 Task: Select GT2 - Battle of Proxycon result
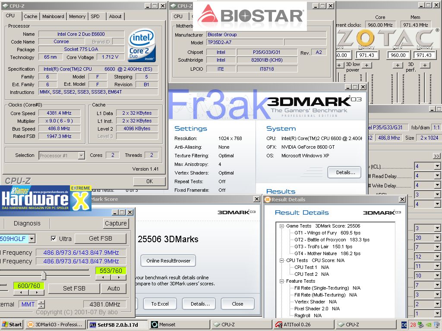[x=332, y=240]
